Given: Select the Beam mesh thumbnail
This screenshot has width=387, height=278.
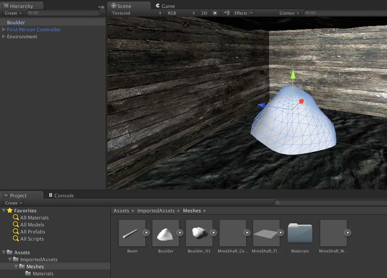Looking at the screenshot, I should (132, 233).
